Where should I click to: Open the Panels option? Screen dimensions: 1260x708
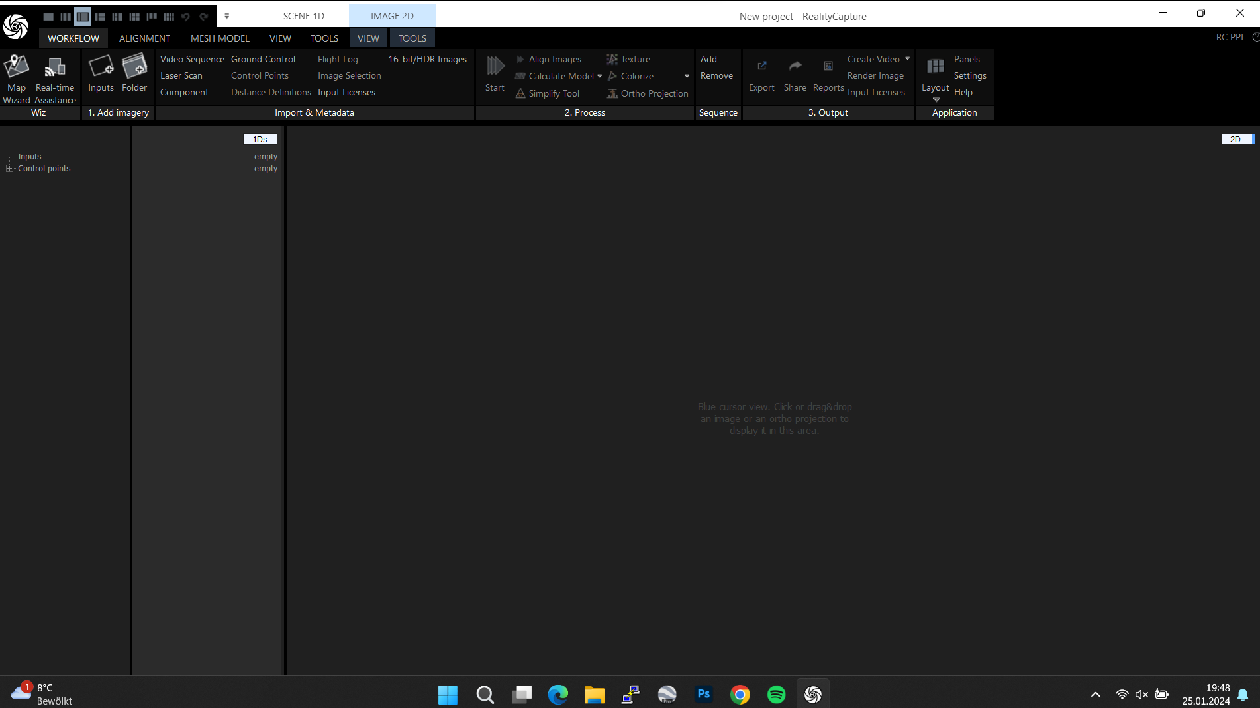[x=967, y=59]
